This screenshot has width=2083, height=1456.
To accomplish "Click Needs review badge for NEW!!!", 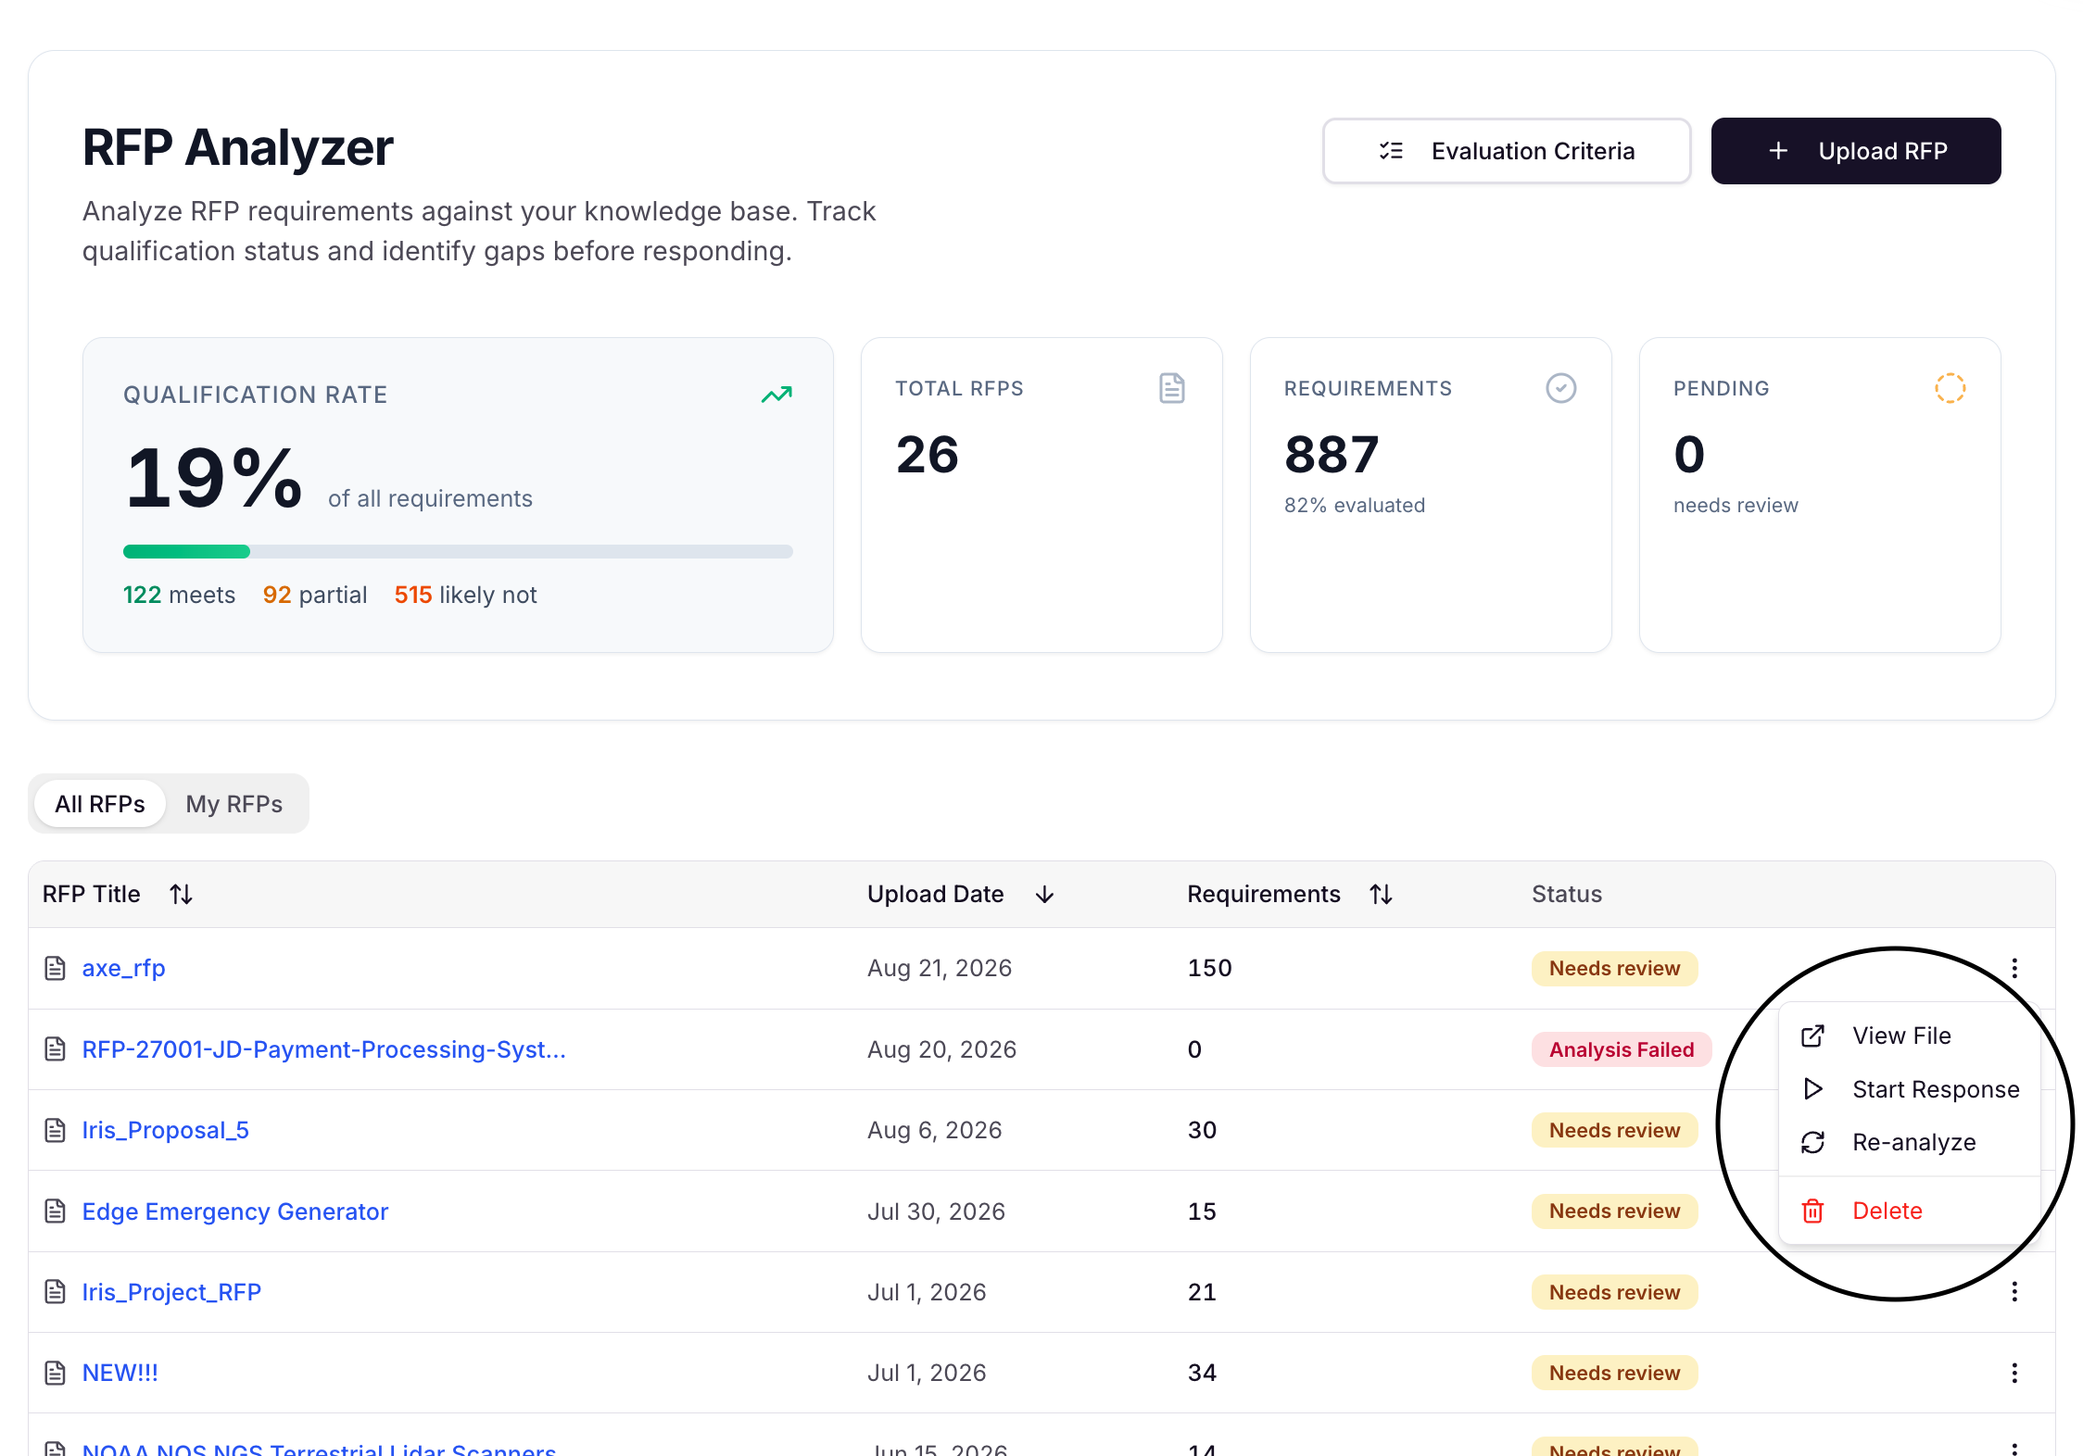I will tap(1614, 1373).
